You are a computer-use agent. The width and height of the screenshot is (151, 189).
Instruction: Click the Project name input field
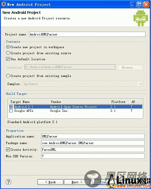(x=87, y=34)
